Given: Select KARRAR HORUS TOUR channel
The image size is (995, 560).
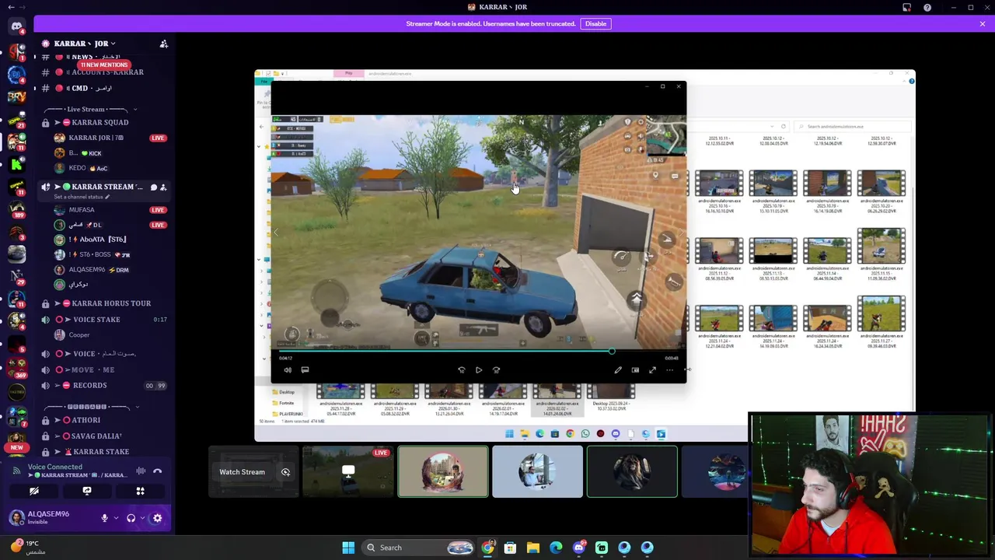Looking at the screenshot, I should point(105,303).
